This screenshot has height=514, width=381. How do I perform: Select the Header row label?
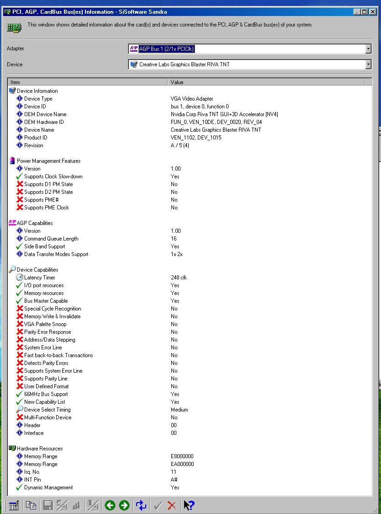pyautogui.click(x=32, y=425)
